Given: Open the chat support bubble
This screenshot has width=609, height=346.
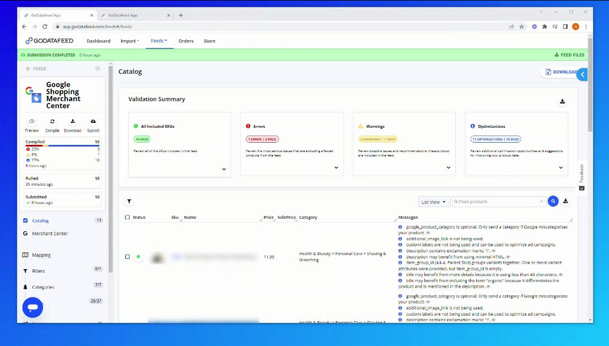Looking at the screenshot, I should click(x=33, y=307).
